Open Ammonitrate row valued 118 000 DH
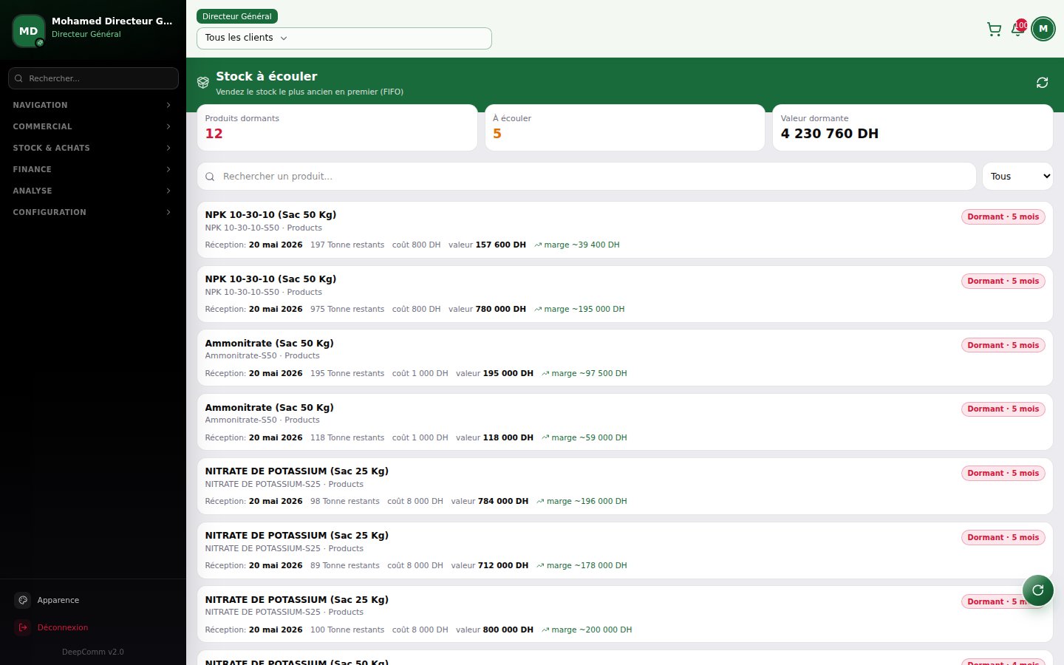This screenshot has height=665, width=1064. (625, 422)
